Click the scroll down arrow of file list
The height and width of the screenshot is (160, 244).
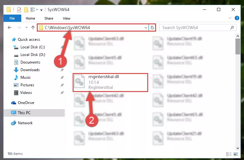[238, 148]
